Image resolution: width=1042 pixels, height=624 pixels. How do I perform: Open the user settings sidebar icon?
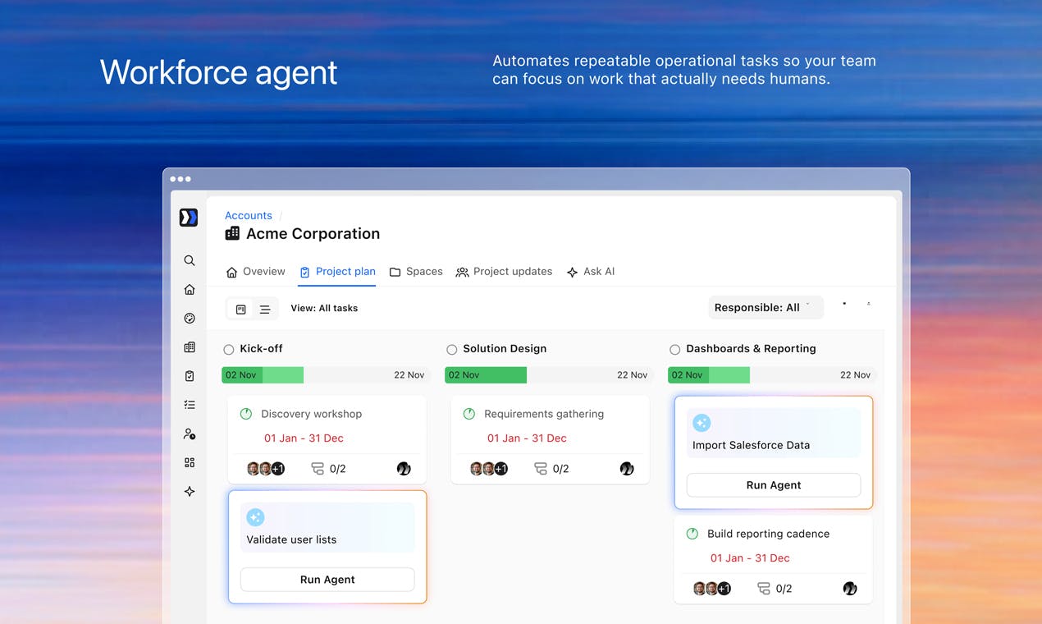(x=190, y=434)
